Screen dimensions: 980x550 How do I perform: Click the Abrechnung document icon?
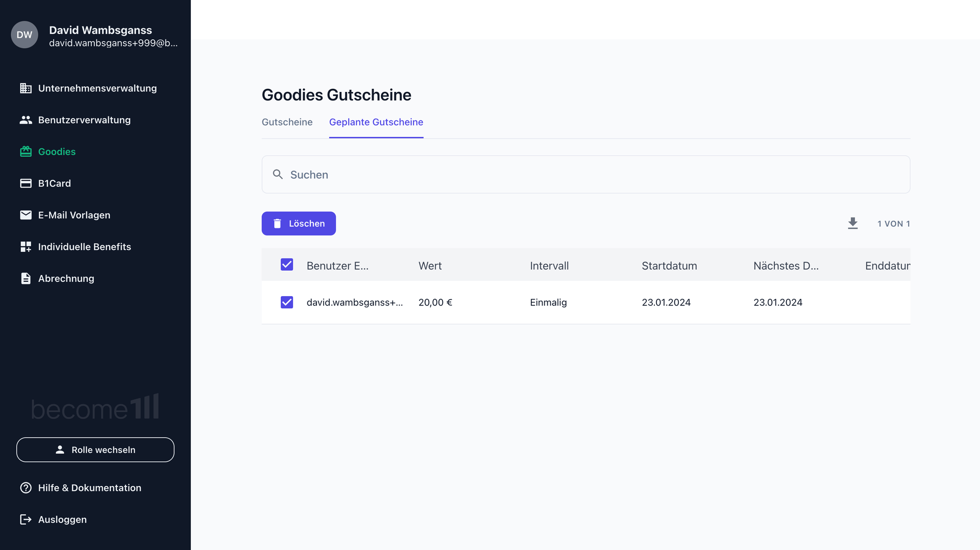[26, 278]
